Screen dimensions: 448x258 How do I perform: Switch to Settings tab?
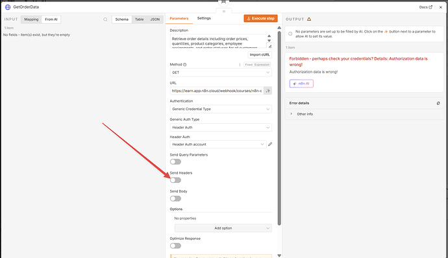[204, 18]
